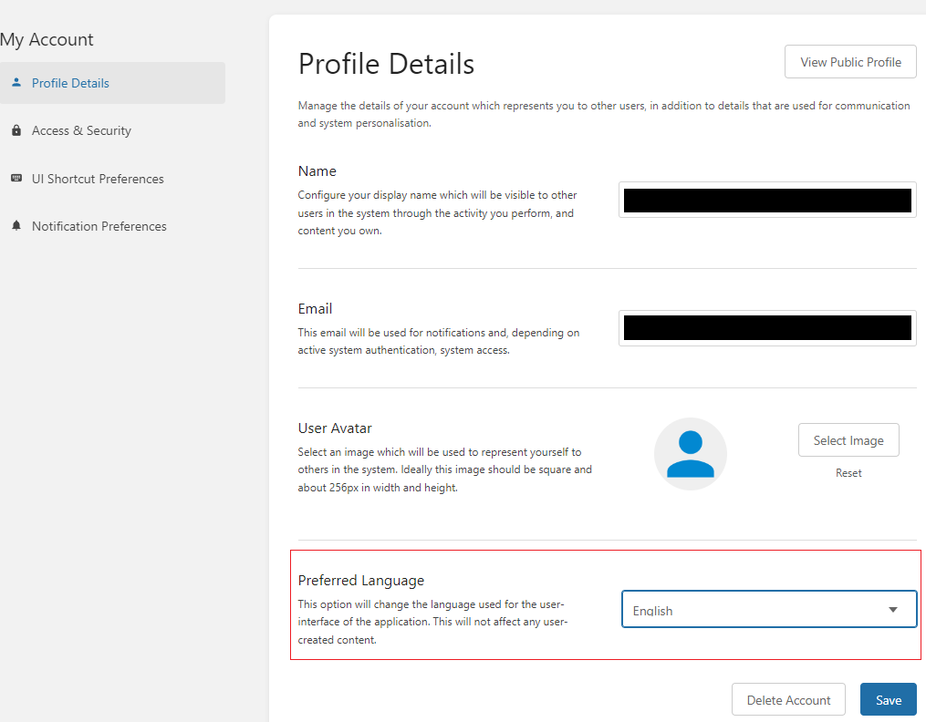This screenshot has height=722, width=926.
Task: Click the Preferred Language dropdown arrow
Action: pyautogui.click(x=892, y=610)
